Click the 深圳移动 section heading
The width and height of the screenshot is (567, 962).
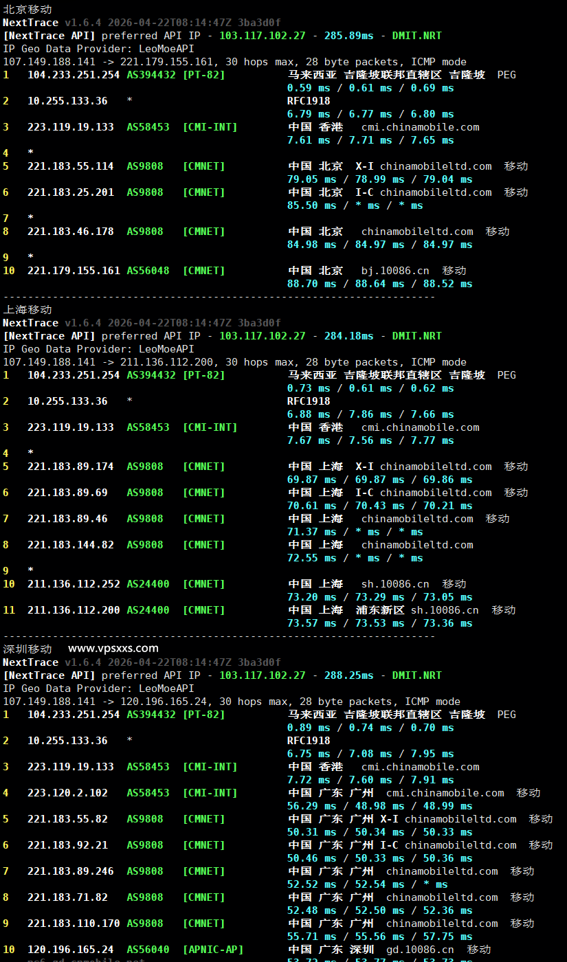point(27,649)
